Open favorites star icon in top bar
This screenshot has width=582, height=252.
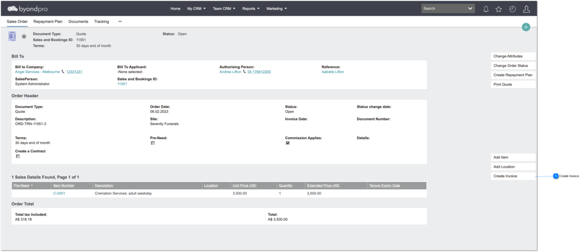[498, 9]
